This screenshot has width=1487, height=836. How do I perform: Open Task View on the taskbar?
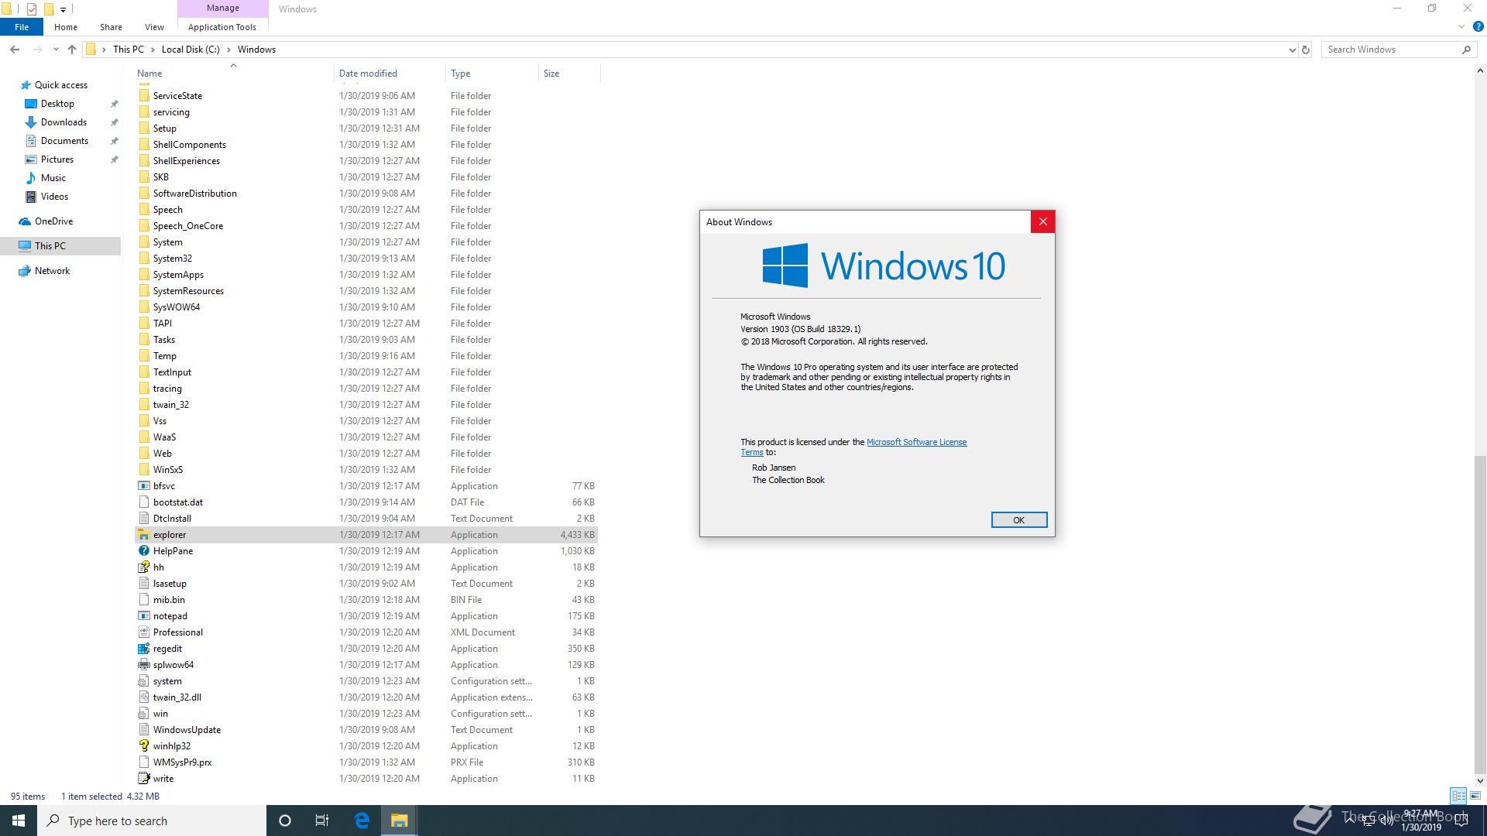pos(322,821)
